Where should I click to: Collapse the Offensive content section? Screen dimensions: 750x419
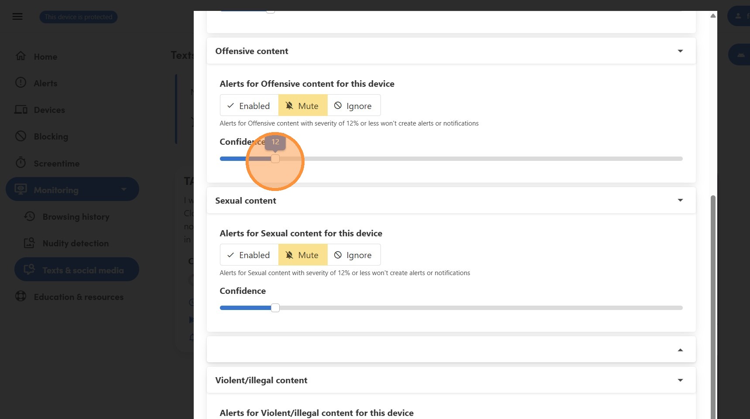pos(680,51)
